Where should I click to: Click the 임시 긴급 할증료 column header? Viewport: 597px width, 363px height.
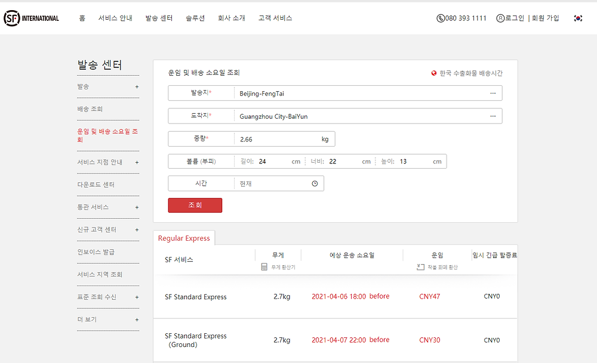pyautogui.click(x=494, y=255)
